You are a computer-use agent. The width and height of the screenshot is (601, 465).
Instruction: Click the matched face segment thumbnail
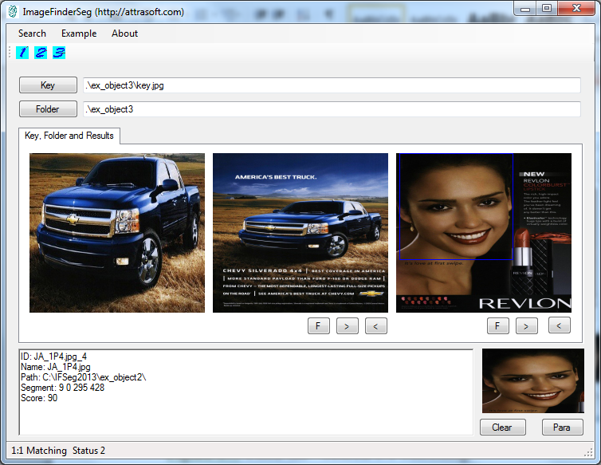(x=532, y=380)
